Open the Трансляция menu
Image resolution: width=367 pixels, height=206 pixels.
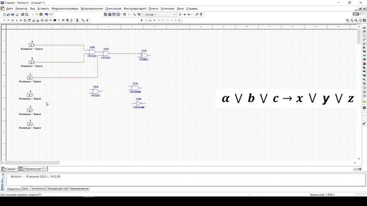coord(114,9)
